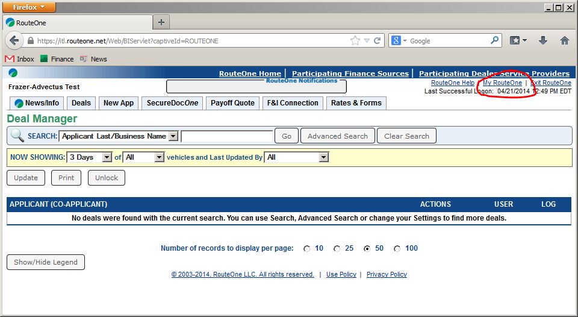Click the Google search engine icon
The image size is (578, 317).
pos(396,40)
